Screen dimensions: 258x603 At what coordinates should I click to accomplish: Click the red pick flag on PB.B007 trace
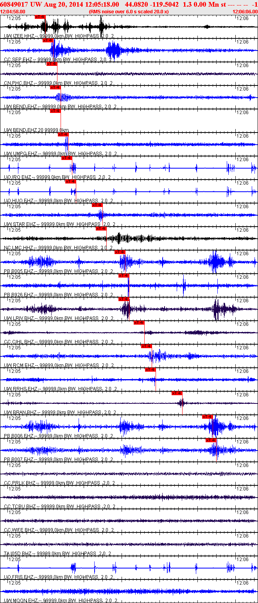tap(211, 440)
